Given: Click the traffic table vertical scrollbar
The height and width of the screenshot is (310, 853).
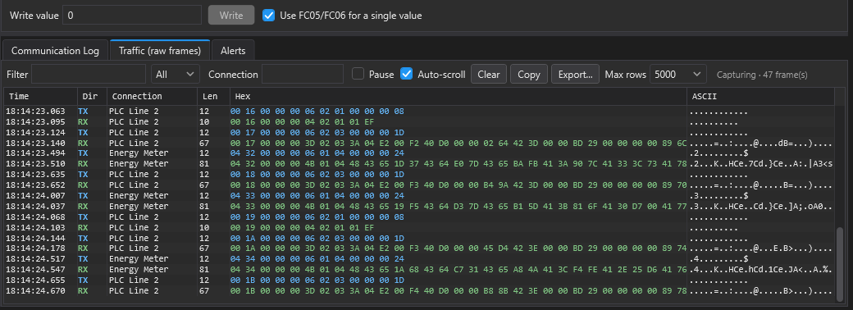Looking at the screenshot, I should pyautogui.click(x=840, y=264).
